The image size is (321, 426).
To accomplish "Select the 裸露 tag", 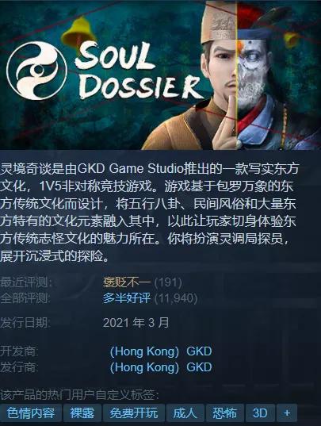I will pyautogui.click(x=82, y=413).
